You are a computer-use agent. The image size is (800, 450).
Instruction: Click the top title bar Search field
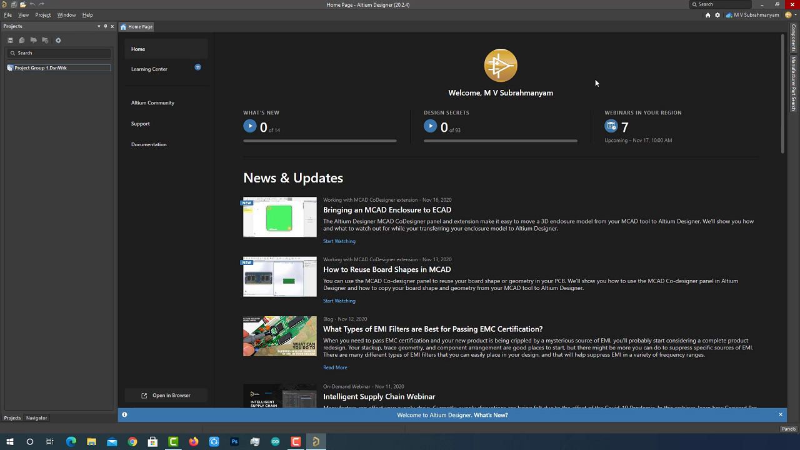(721, 4)
